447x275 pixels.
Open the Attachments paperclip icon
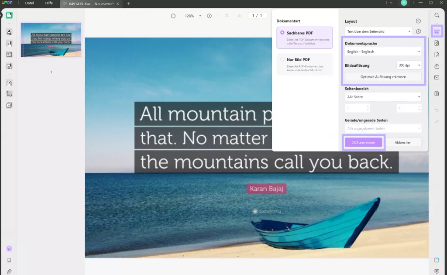[9, 272]
